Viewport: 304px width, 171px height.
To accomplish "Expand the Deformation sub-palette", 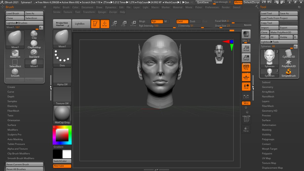I will click(x=269, y=125).
